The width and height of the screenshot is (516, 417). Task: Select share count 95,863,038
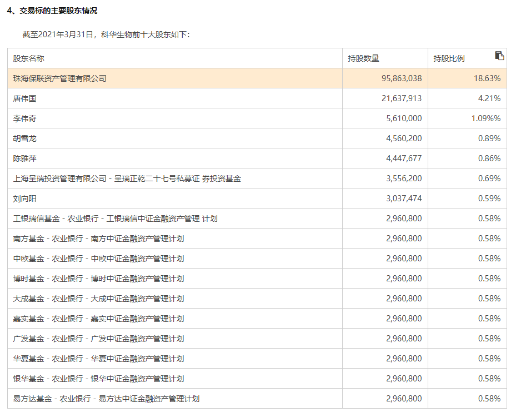coord(402,78)
